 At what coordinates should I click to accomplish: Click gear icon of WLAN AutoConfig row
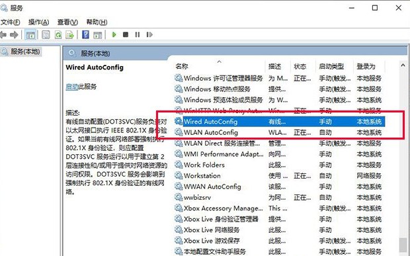pyautogui.click(x=179, y=132)
